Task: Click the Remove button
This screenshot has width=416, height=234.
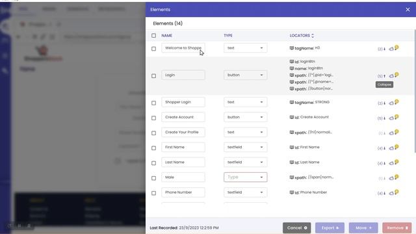Action: pos(397,228)
